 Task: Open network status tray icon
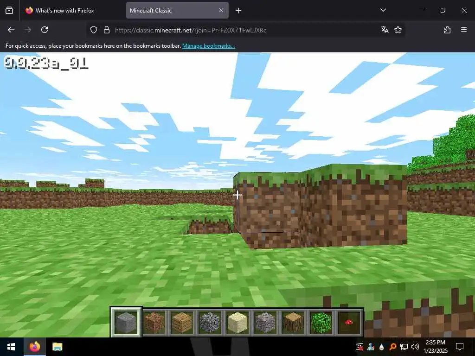pos(404,347)
